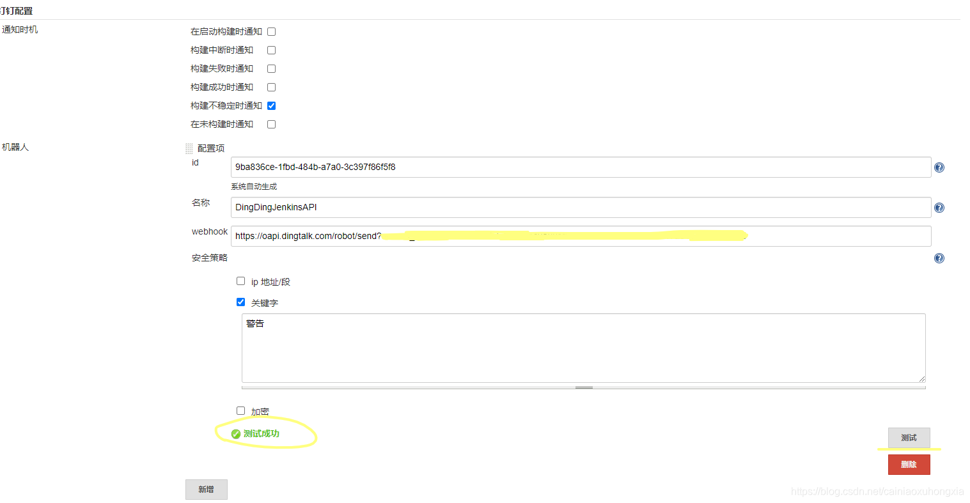The height and width of the screenshot is (503, 970).
Task: Focus the id input field
Action: point(581,167)
